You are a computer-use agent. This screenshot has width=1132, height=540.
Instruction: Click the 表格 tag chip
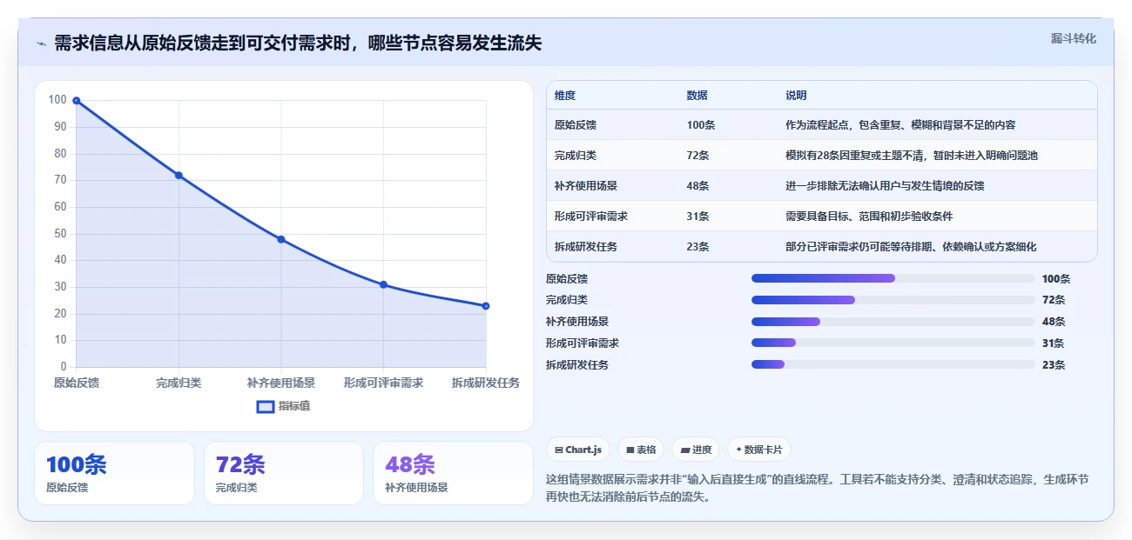(x=641, y=450)
